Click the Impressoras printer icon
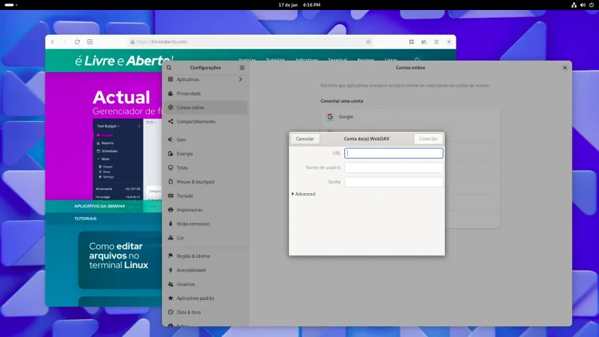The height and width of the screenshot is (337, 599). (170, 210)
